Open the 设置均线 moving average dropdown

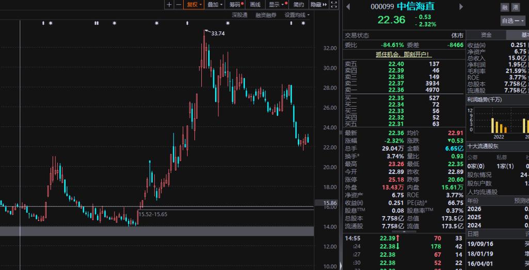(x=297, y=15)
